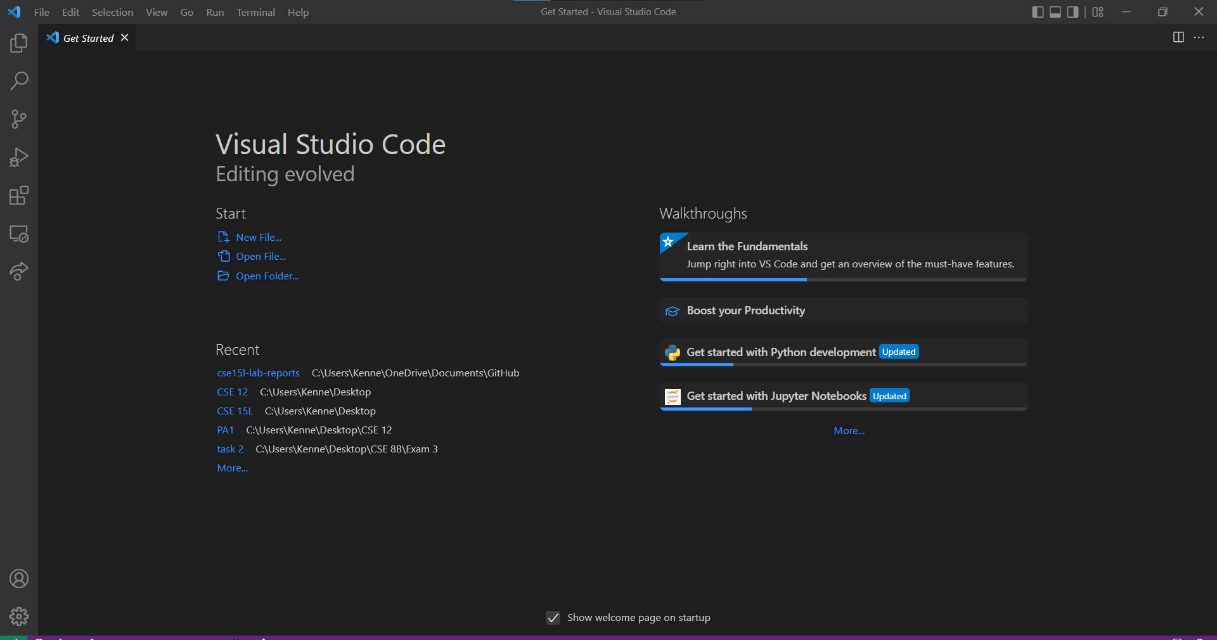Screen dimensions: 1217x640
Task: Toggle the secondary side bar layout icon
Action: (x=1072, y=12)
